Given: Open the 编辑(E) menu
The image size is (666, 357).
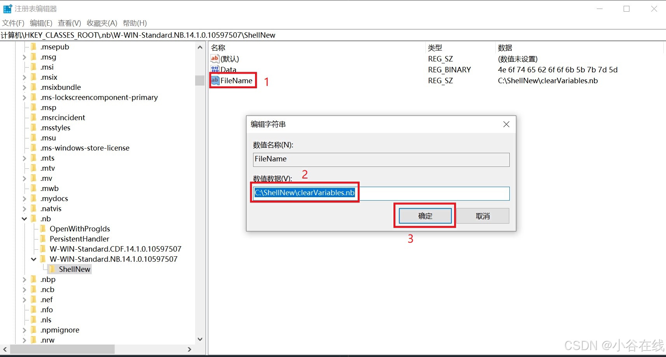Looking at the screenshot, I should coord(41,23).
